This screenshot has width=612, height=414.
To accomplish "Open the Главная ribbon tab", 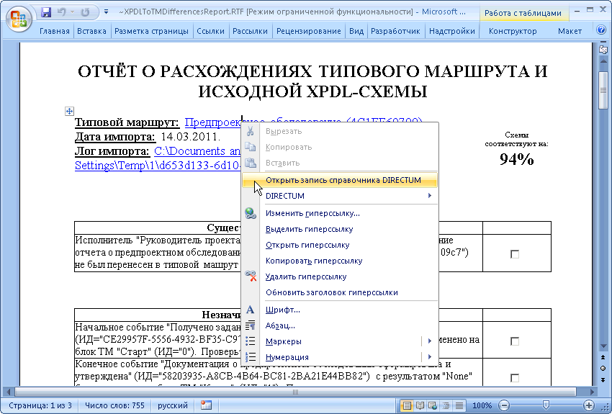I will point(55,31).
